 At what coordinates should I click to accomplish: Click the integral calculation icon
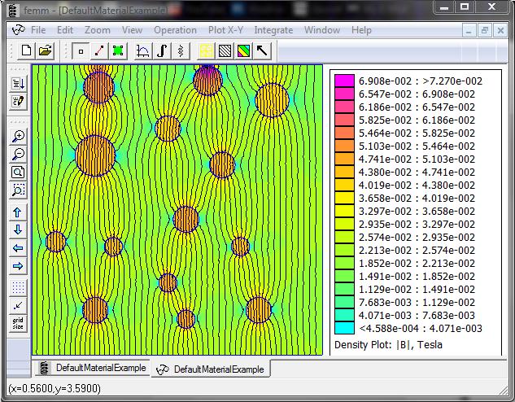pos(162,51)
